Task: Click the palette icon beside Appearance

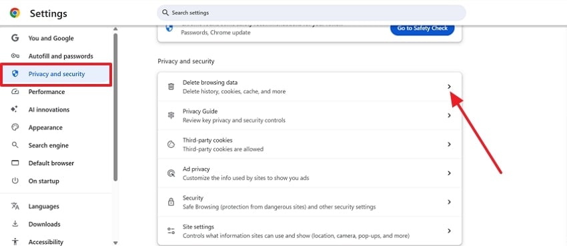Action: point(15,127)
